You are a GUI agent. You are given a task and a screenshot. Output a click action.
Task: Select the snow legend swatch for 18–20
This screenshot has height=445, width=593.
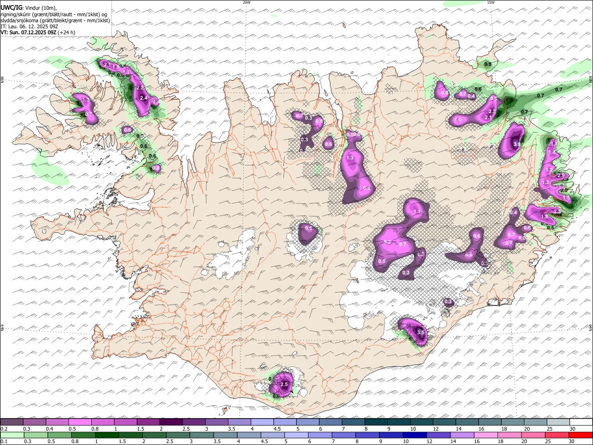(513, 422)
